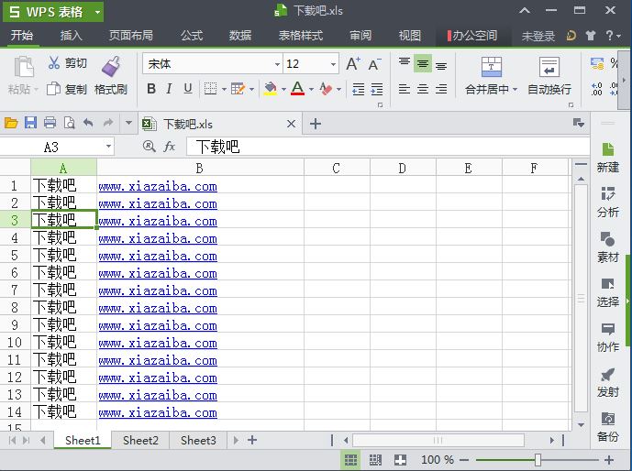This screenshot has height=471, width=632.
Task: Toggle top vertical alignment
Action: pyautogui.click(x=405, y=63)
